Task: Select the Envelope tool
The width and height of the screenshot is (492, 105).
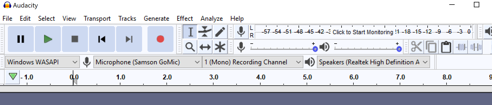Action: [205, 32]
